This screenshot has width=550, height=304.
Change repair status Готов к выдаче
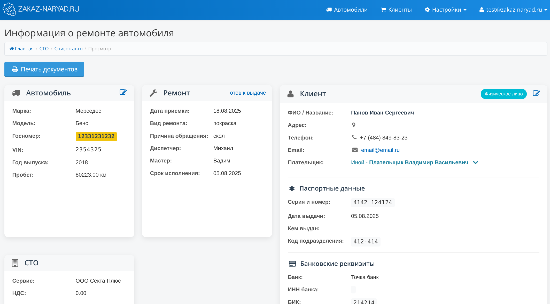click(246, 93)
